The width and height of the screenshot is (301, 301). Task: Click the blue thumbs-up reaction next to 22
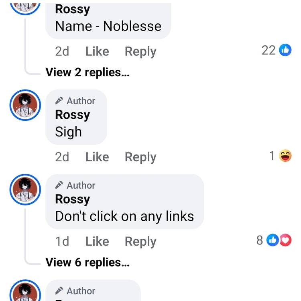click(x=285, y=50)
